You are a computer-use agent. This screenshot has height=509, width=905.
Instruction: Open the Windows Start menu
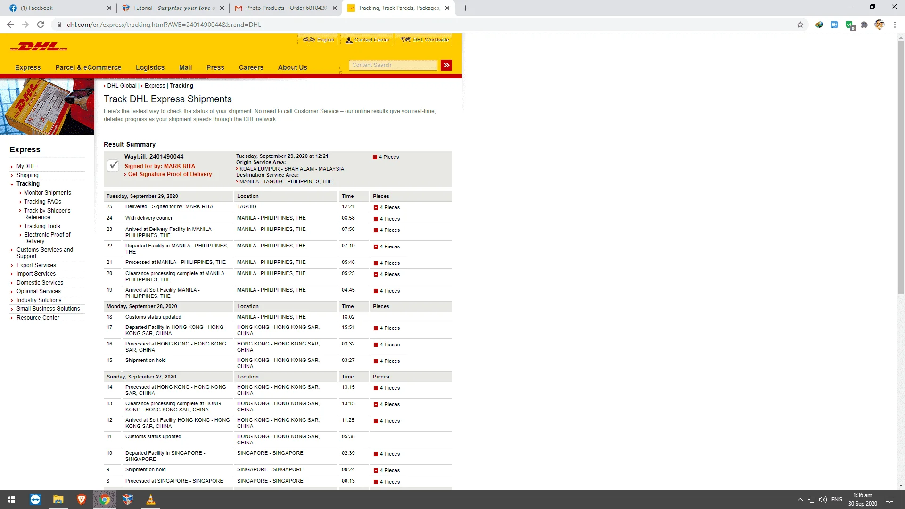pyautogui.click(x=11, y=500)
